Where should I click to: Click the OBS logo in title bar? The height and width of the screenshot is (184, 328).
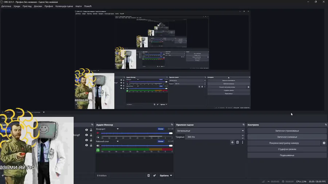pos(2,2)
